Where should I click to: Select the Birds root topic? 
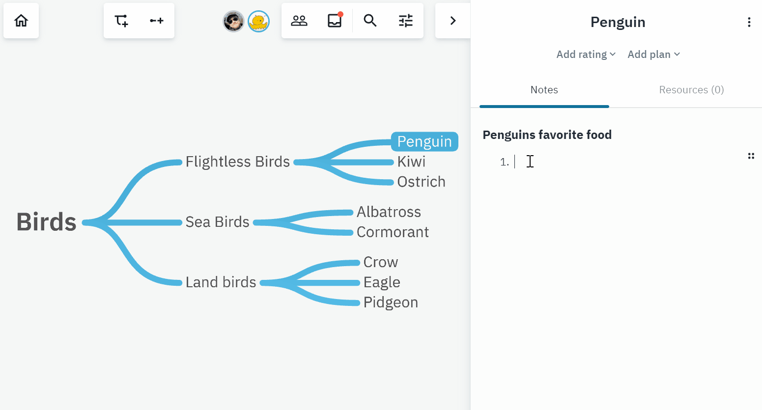point(47,222)
